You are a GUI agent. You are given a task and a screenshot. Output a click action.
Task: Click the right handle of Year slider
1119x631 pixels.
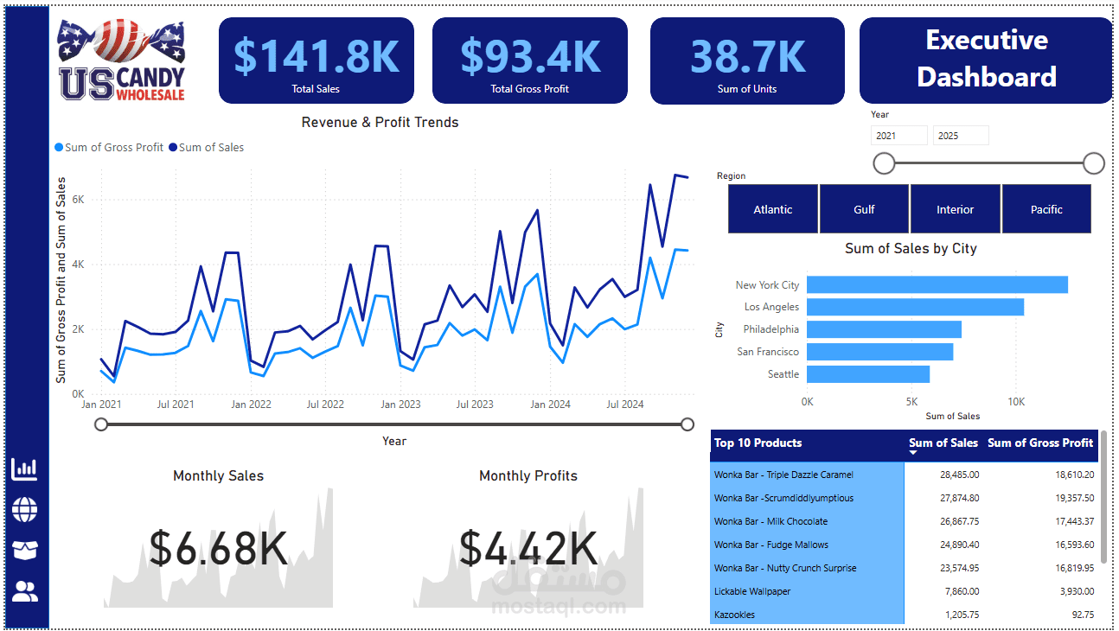1094,163
